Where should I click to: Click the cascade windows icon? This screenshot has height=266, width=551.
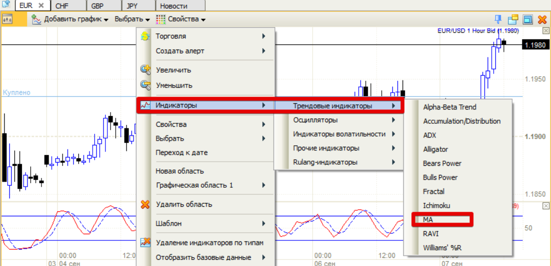(513, 19)
